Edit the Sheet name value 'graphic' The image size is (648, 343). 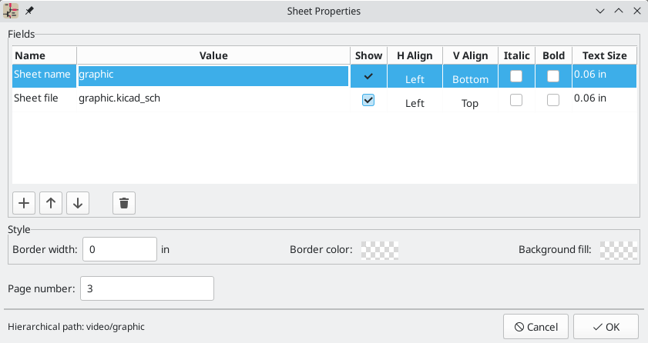click(213, 76)
